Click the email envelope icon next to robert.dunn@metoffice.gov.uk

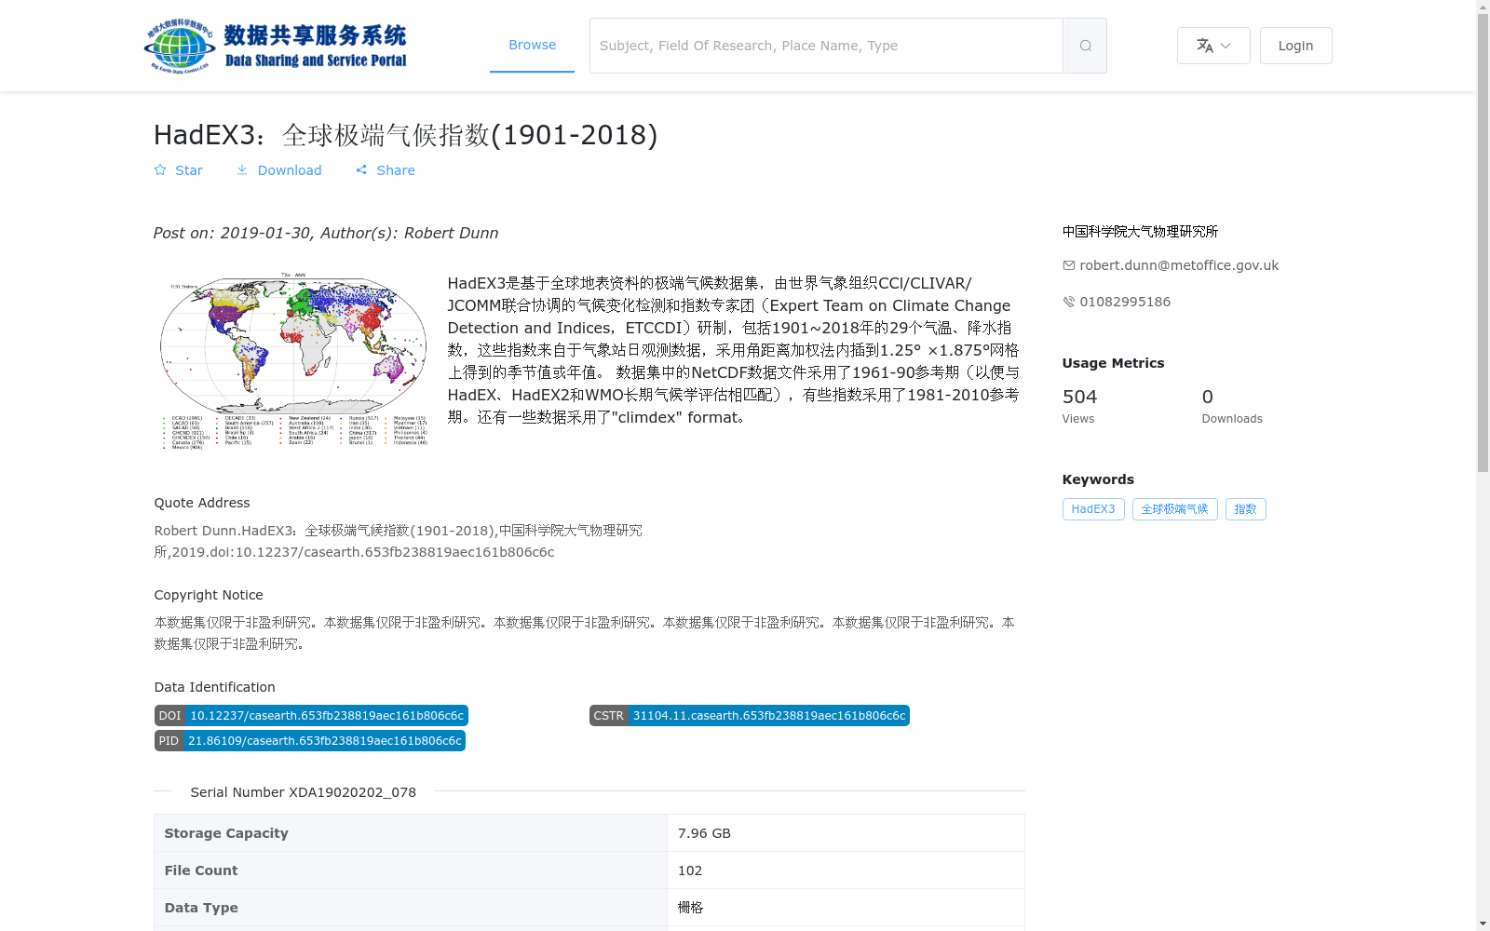1068,265
